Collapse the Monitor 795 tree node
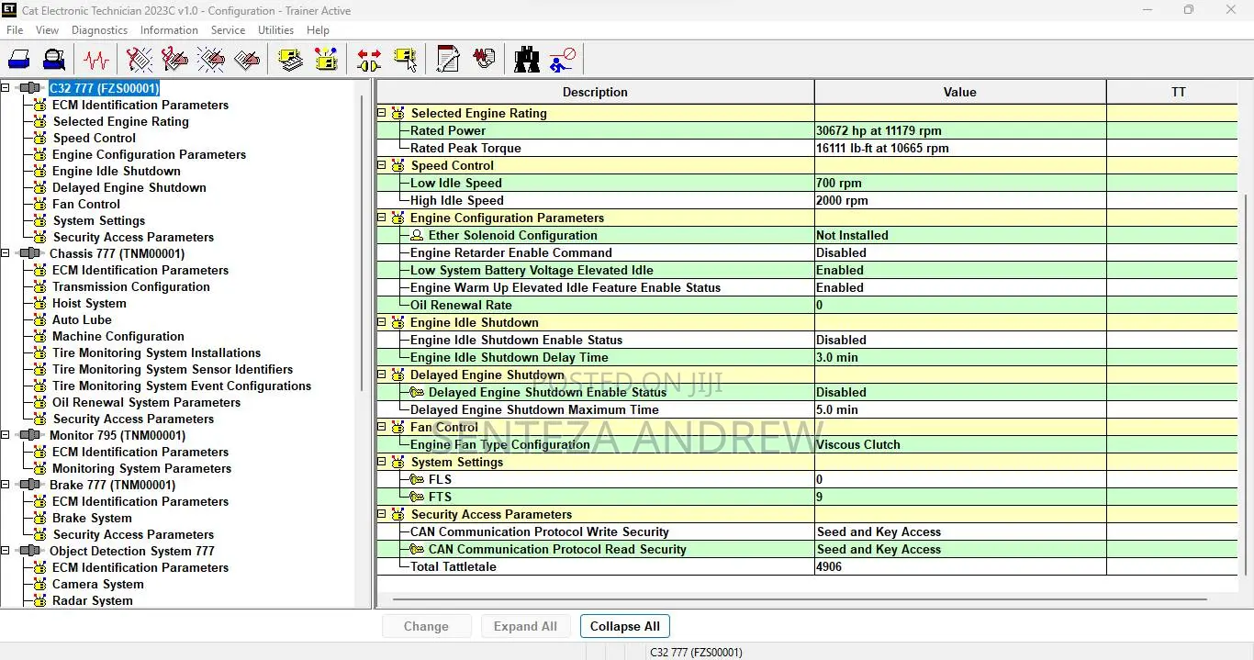Viewport: 1254px width, 660px height. [x=6, y=435]
